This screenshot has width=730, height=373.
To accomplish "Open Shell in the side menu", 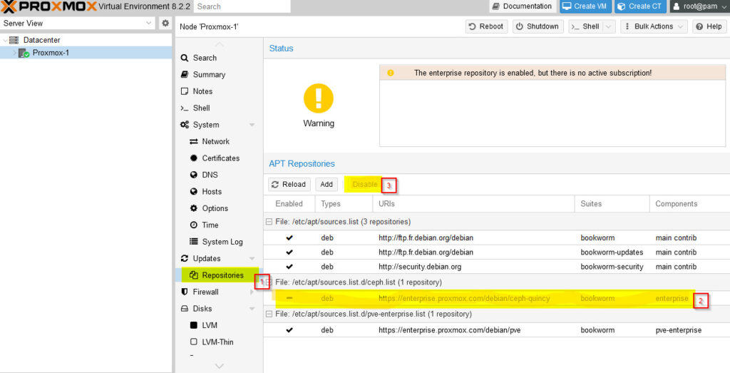I will [201, 108].
